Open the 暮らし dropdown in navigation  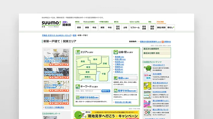point(171,27)
